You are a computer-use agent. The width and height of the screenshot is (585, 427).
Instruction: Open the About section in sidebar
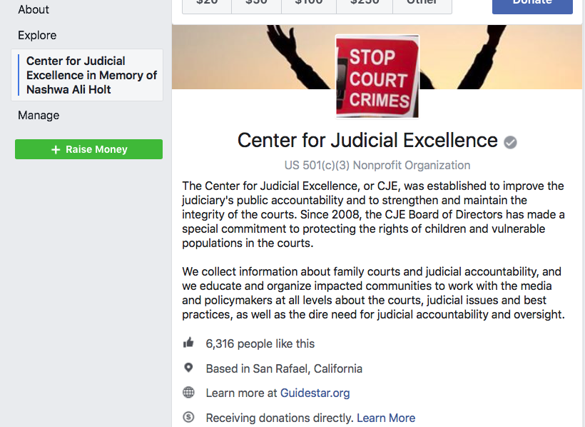click(34, 9)
